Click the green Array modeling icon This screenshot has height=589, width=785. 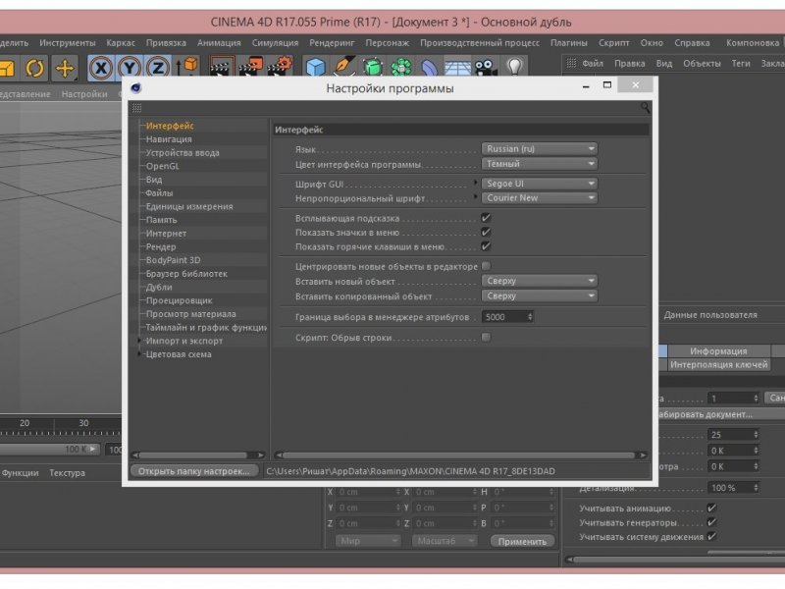(x=401, y=67)
